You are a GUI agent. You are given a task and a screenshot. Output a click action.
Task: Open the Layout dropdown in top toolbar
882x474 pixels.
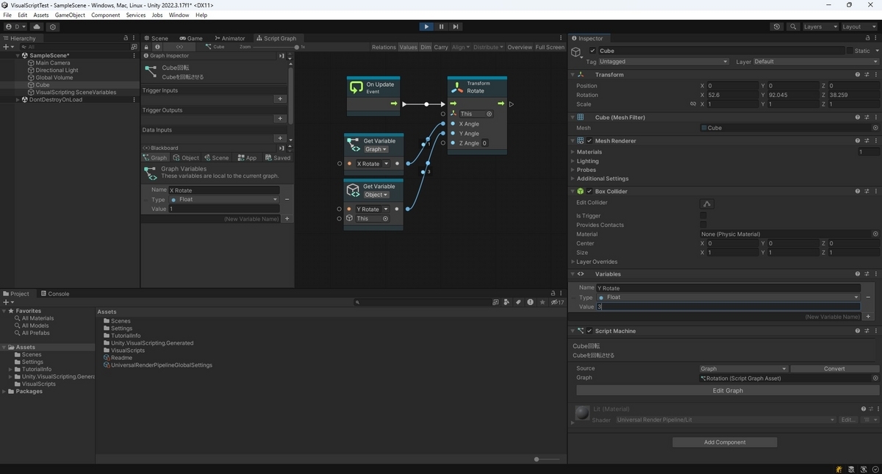[x=859, y=26]
